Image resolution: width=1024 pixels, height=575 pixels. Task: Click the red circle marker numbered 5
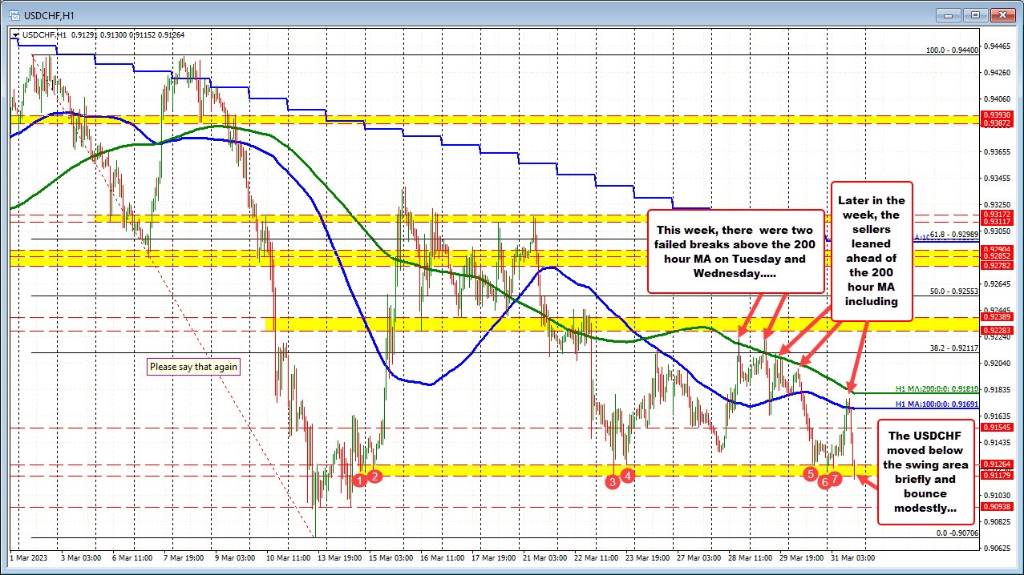(x=811, y=473)
